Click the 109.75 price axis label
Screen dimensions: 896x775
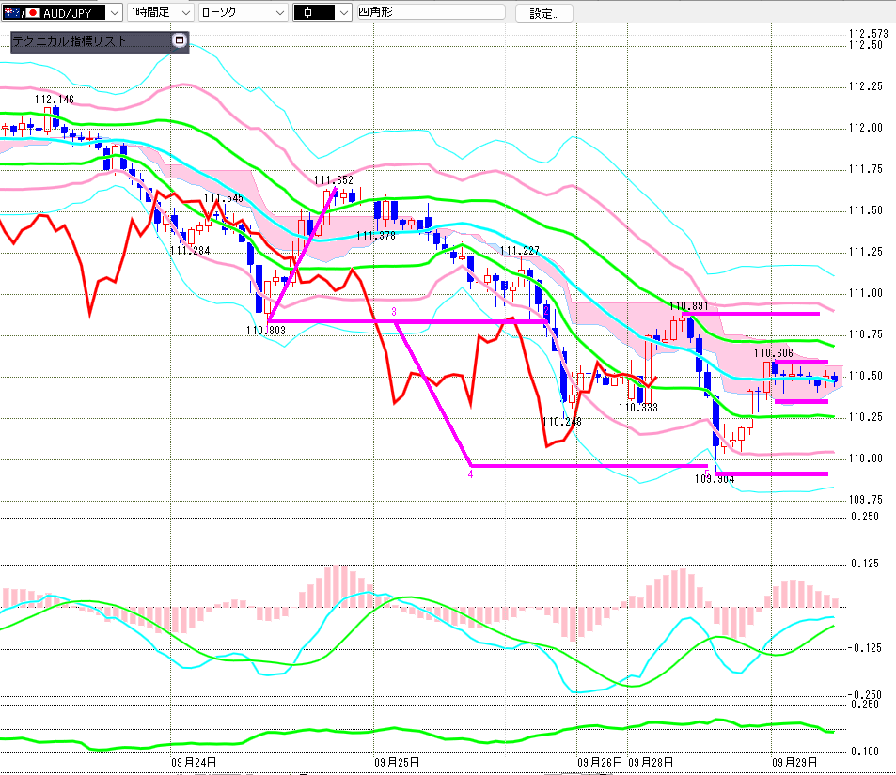point(866,500)
